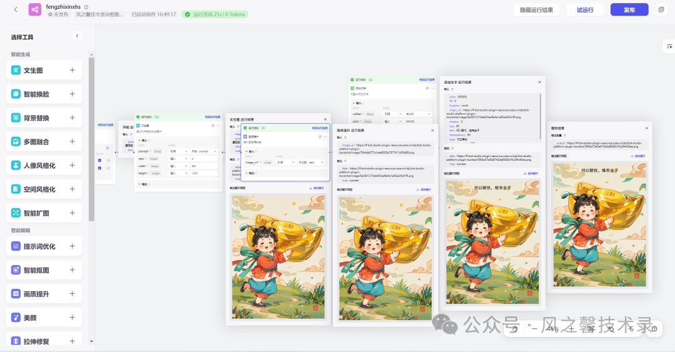Viewport: 675px width, 352px height.
Task: Click the 背景替换 tool icon
Action: pyautogui.click(x=16, y=118)
